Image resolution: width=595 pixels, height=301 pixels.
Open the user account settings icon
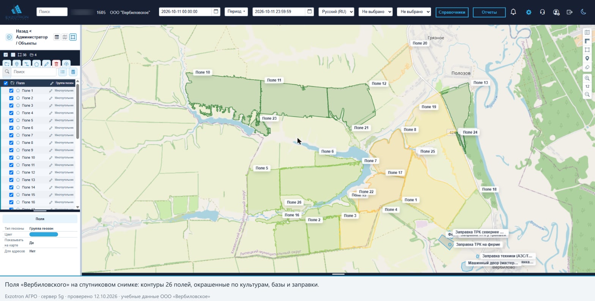coord(556,12)
